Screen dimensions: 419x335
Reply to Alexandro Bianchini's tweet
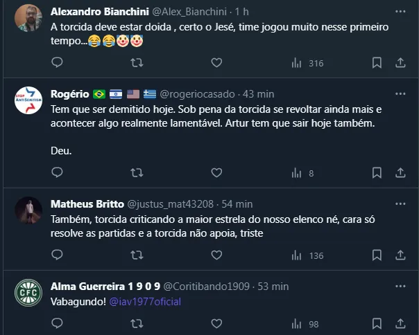(x=58, y=63)
